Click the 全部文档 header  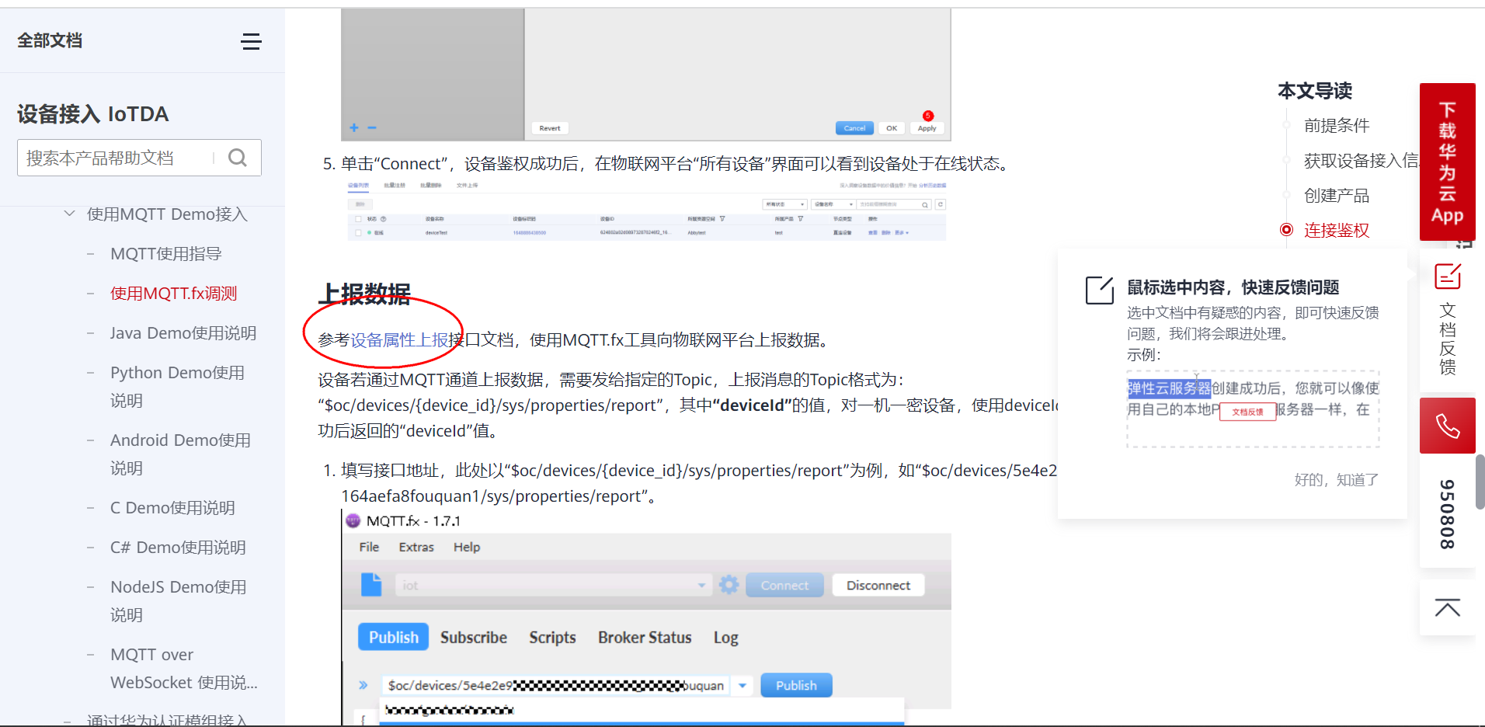50,40
